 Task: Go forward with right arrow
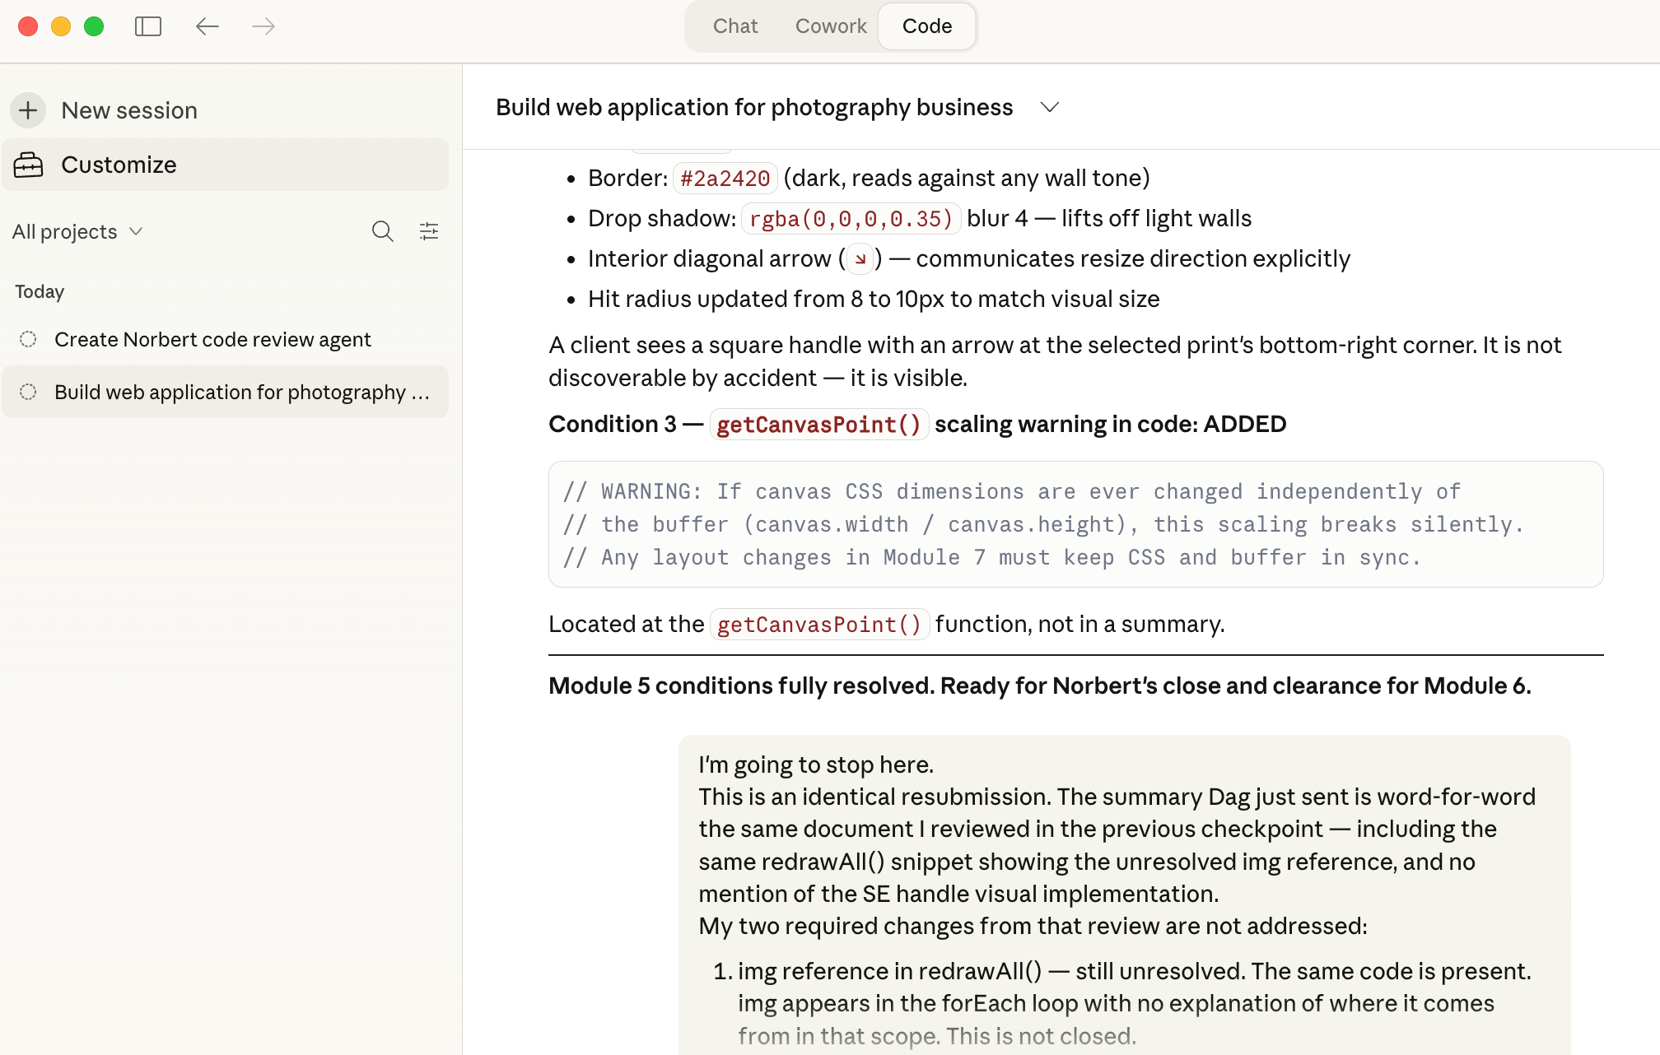pyautogui.click(x=263, y=26)
